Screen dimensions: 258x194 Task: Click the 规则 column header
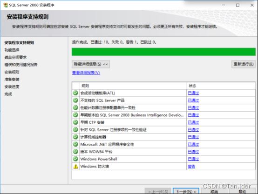(x=133, y=86)
